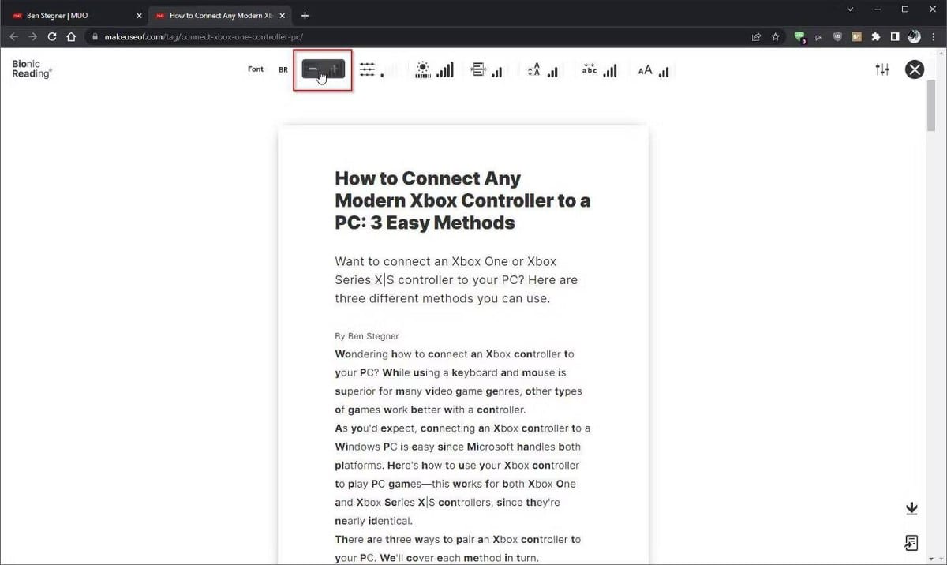Viewport: 947px width, 565px height.
Task: Click the minus button in the toolbar
Action: pos(313,70)
